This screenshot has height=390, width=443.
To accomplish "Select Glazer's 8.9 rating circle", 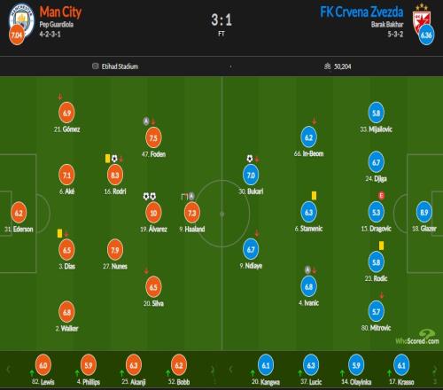I will tap(424, 212).
